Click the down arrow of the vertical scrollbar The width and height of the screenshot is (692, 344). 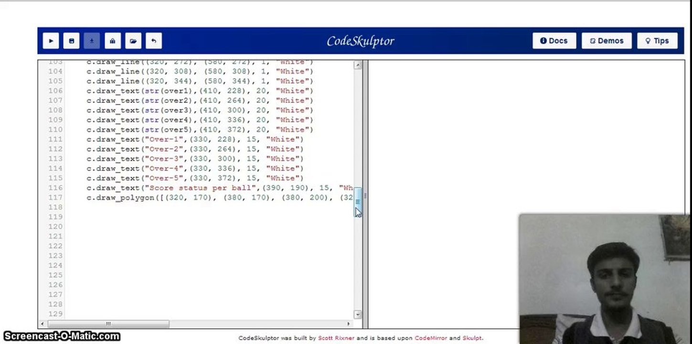pyautogui.click(x=358, y=314)
